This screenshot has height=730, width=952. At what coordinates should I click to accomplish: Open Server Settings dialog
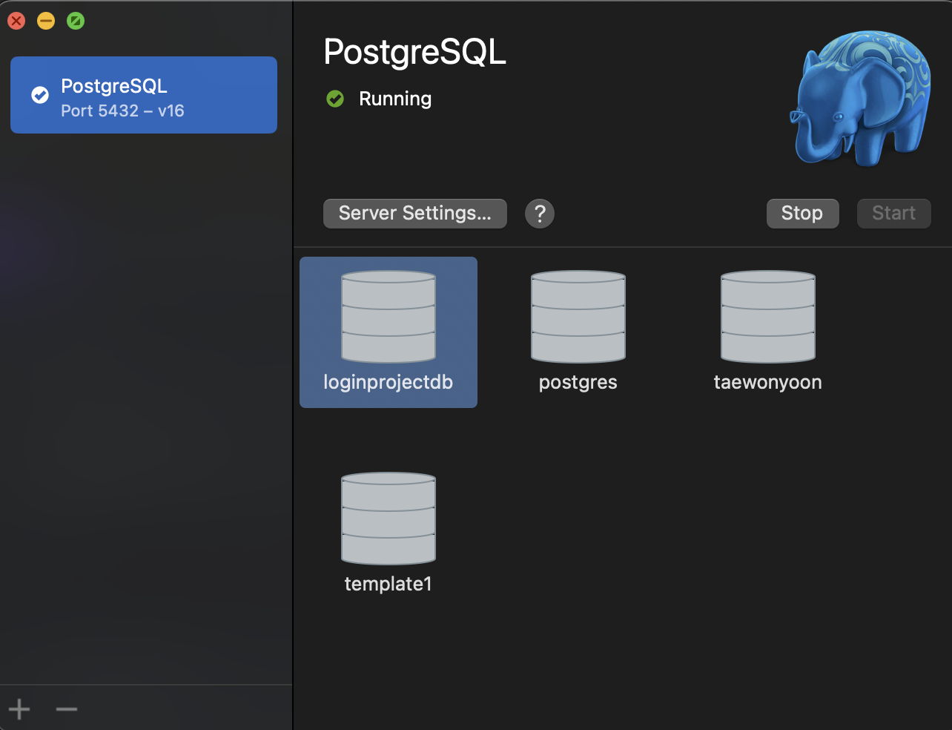(x=415, y=214)
